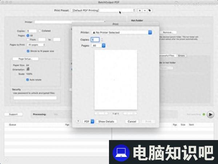The height and width of the screenshot is (164, 218).
Task: Switch to the Errors tab
Action: coord(181,56)
